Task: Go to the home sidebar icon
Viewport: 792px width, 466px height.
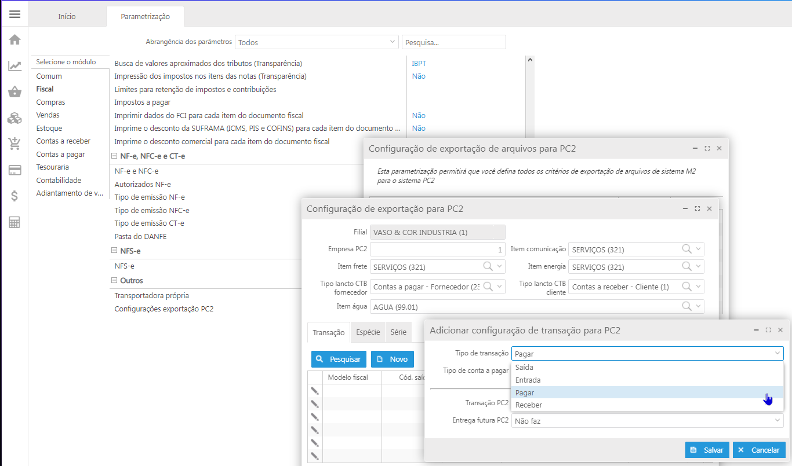Action: coord(14,40)
